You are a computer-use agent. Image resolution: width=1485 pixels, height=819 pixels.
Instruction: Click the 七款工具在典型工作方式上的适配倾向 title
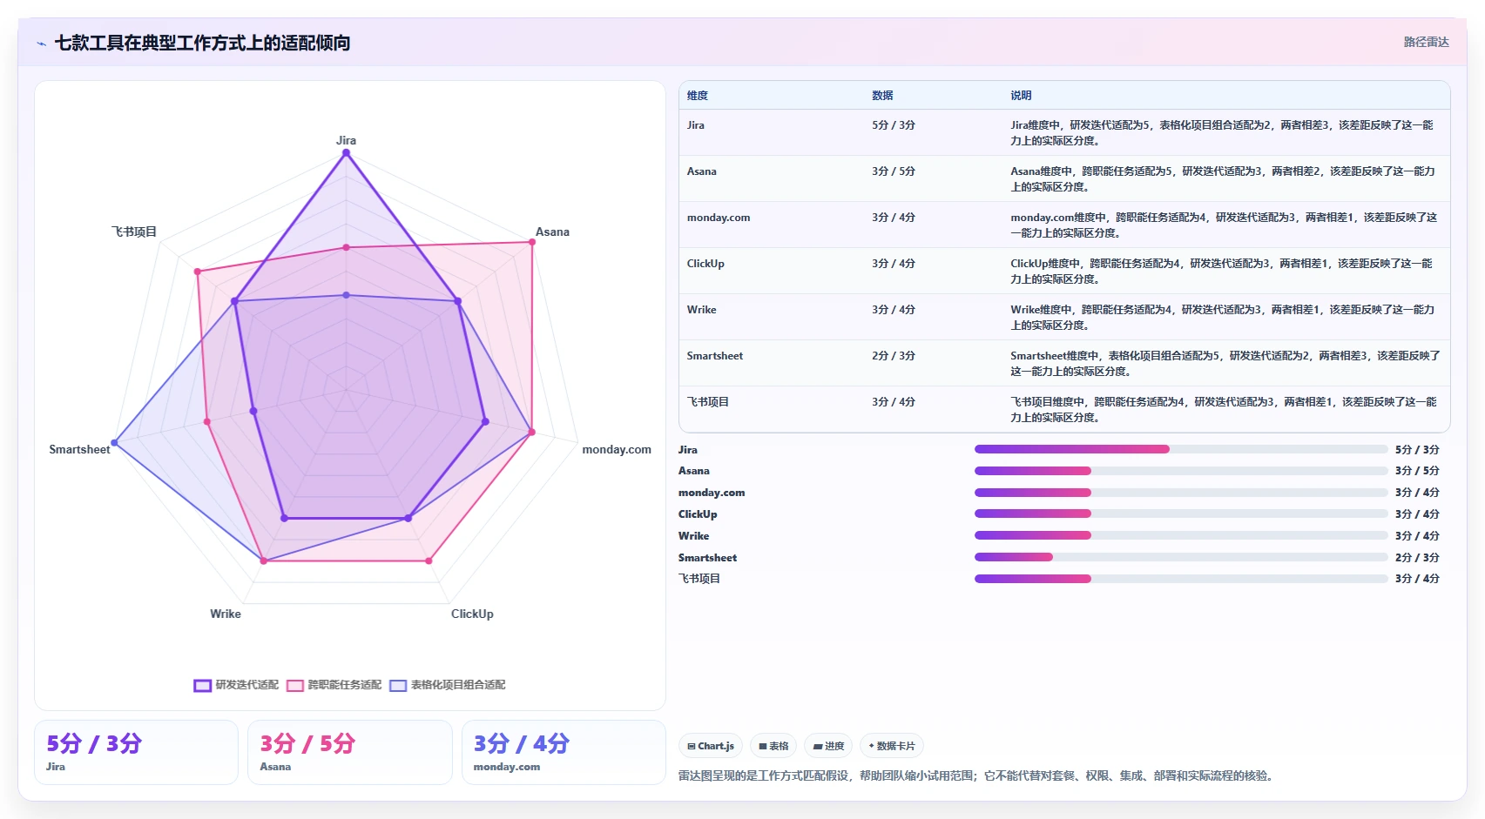(202, 43)
